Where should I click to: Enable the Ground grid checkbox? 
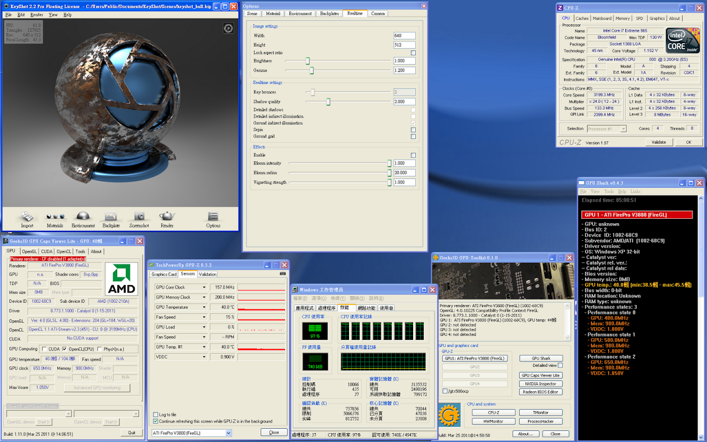pyautogui.click(x=413, y=136)
